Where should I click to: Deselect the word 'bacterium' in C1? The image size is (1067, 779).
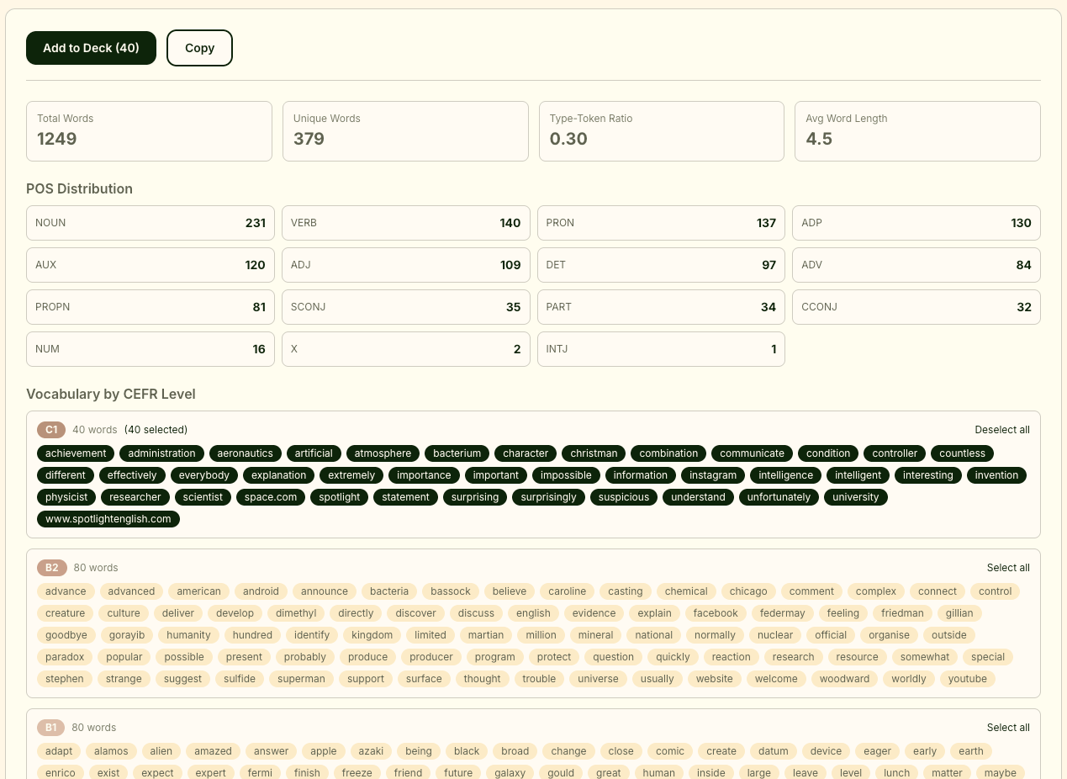point(457,453)
